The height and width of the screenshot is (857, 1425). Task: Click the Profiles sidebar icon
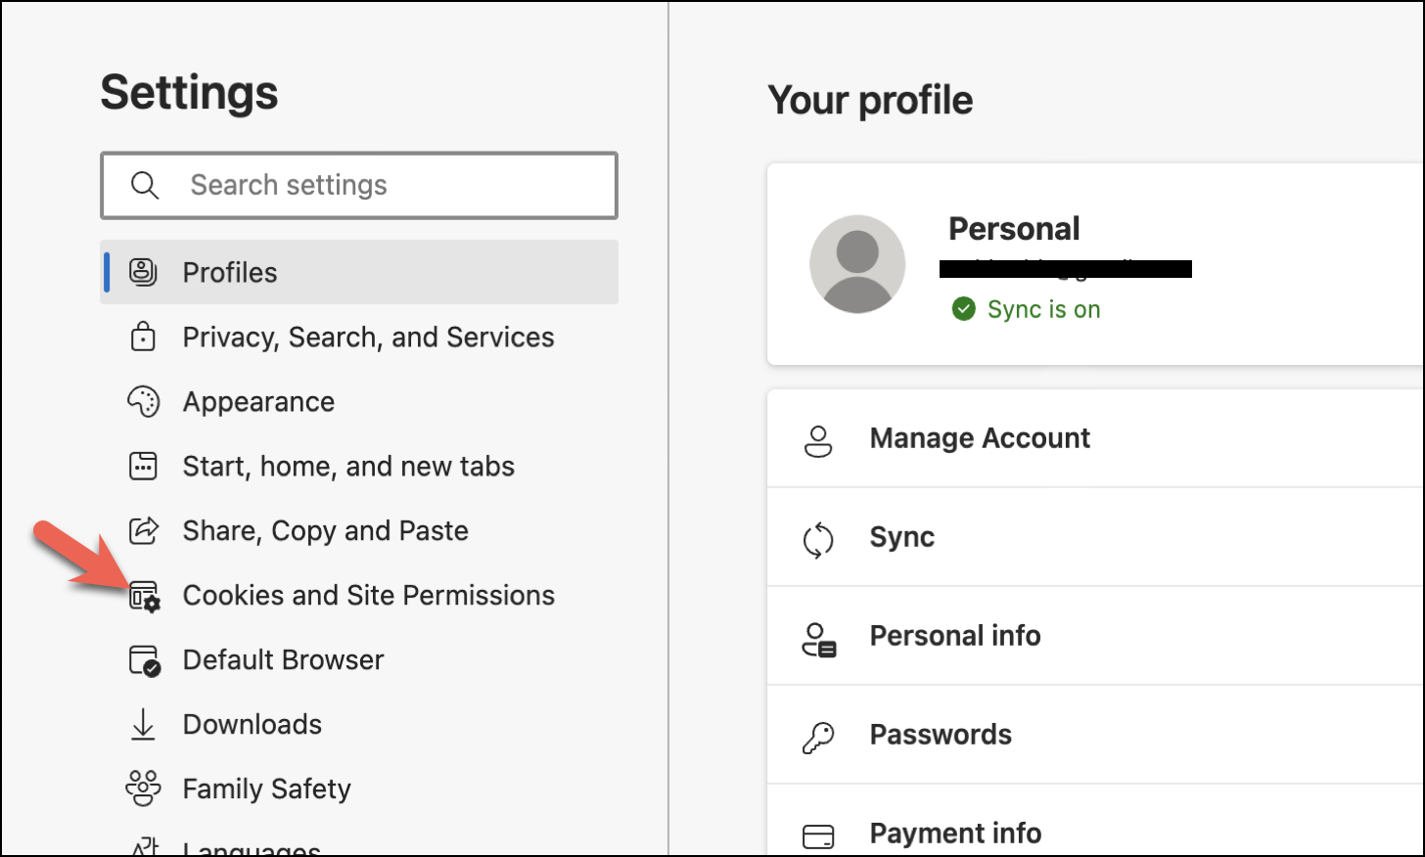pyautogui.click(x=144, y=272)
